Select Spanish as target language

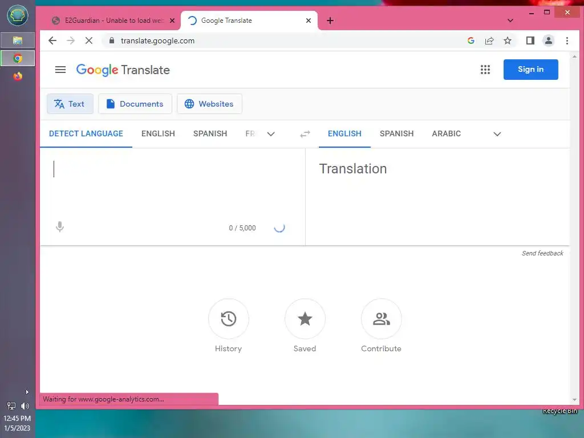tap(397, 133)
